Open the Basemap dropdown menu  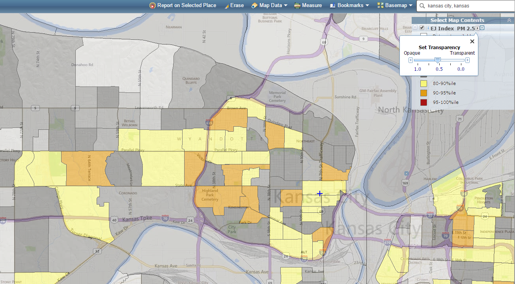[395, 6]
